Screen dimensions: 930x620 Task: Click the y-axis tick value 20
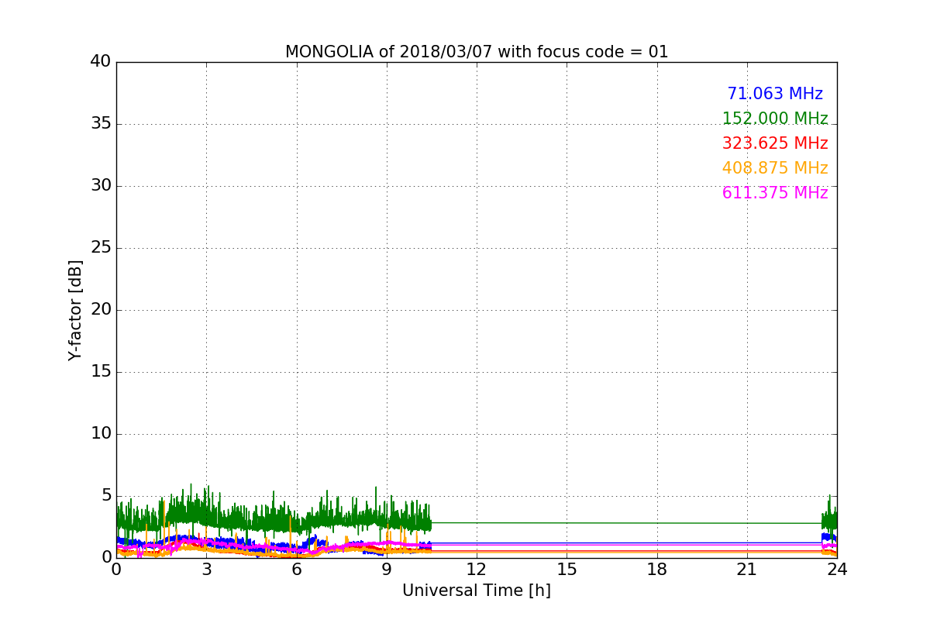[101, 310]
